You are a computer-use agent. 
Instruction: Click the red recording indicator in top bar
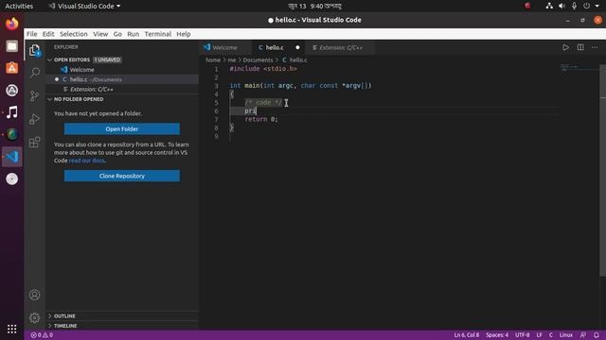[527, 6]
